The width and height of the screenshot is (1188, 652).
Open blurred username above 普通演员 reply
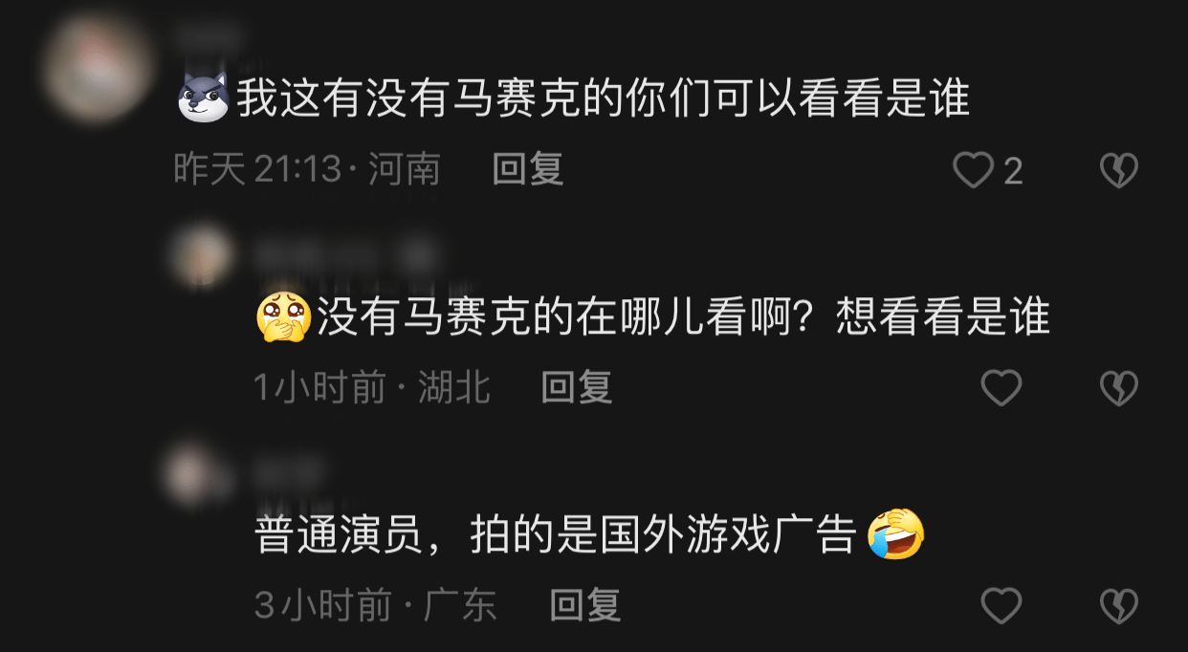(291, 473)
